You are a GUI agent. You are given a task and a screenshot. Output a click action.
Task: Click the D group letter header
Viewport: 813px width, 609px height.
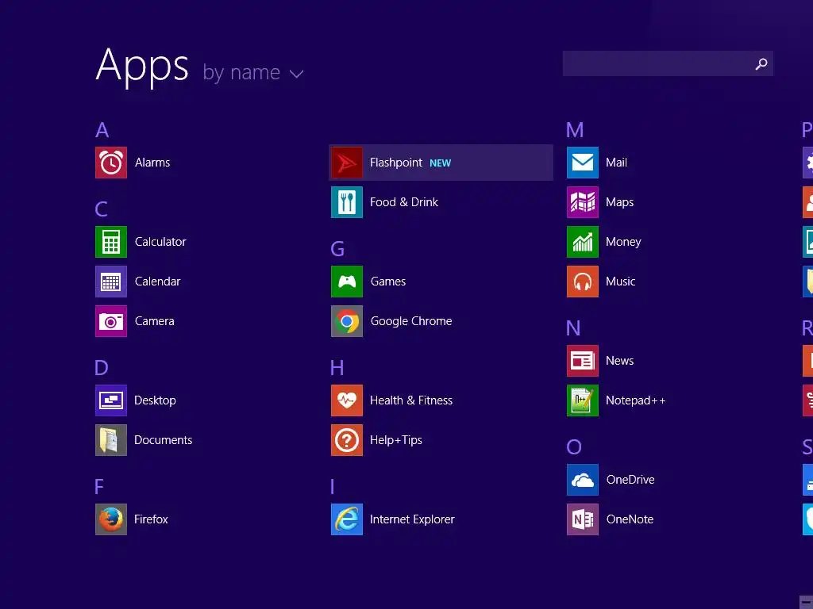(101, 368)
